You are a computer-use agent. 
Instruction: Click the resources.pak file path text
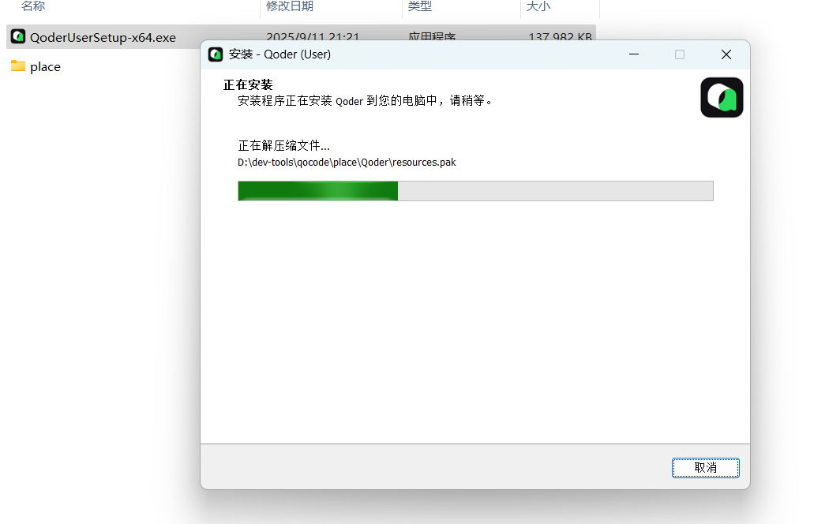347,163
